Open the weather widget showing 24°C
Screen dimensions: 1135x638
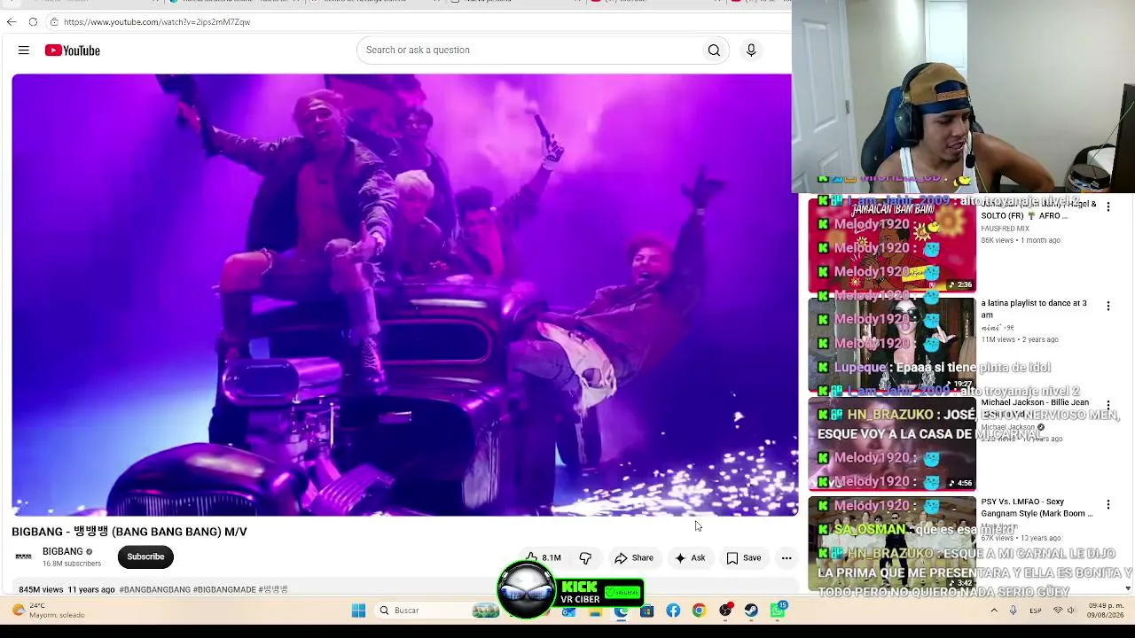(49, 611)
